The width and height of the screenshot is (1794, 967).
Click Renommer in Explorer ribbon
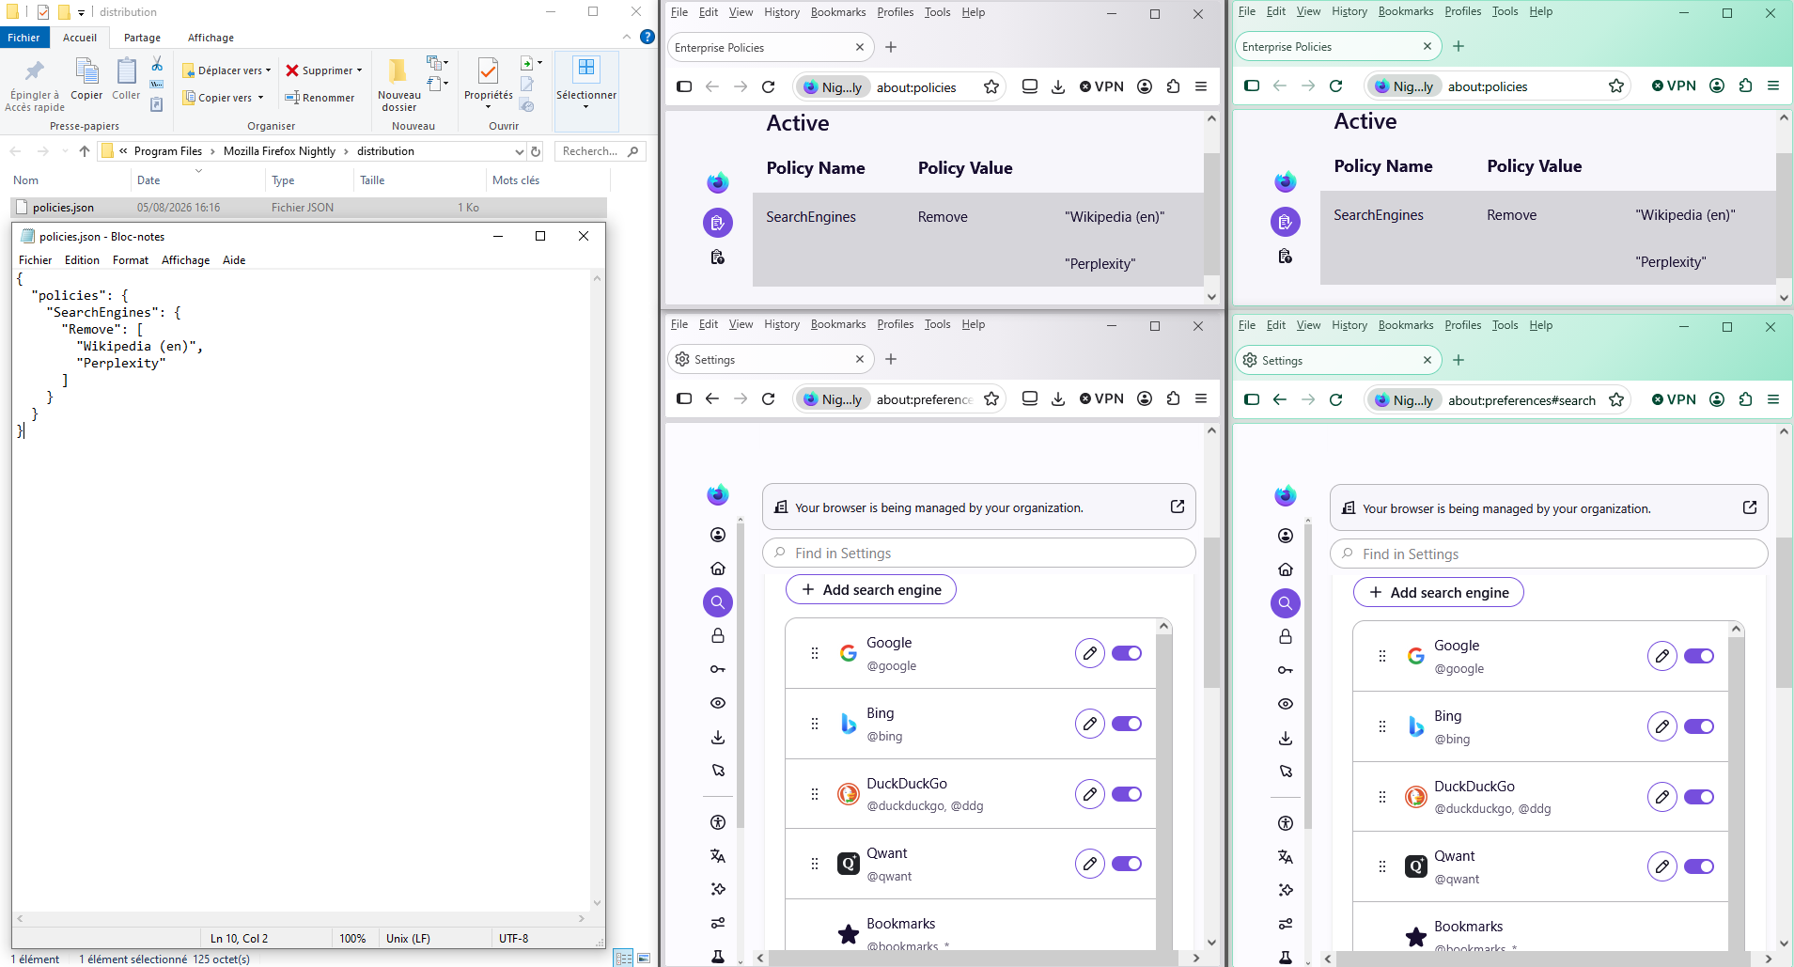(x=320, y=98)
